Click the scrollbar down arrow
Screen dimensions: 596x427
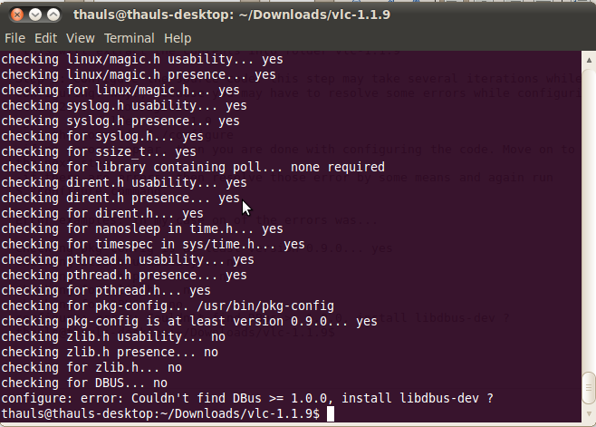tap(589, 413)
